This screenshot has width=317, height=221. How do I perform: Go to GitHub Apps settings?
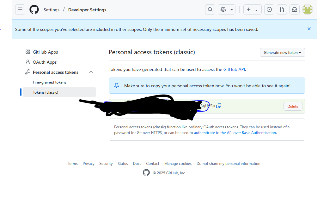pyautogui.click(x=45, y=52)
